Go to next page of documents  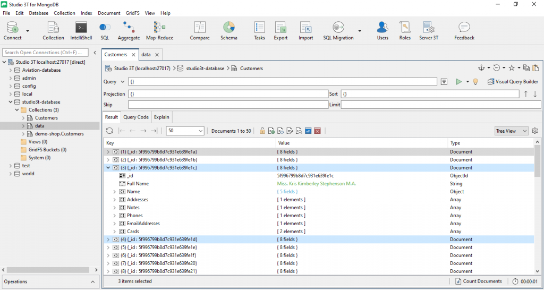[143, 131]
